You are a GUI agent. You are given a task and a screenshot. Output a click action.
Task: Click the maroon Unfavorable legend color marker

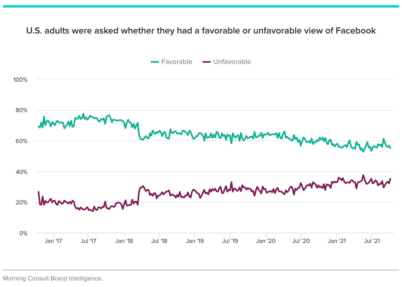pyautogui.click(x=207, y=62)
